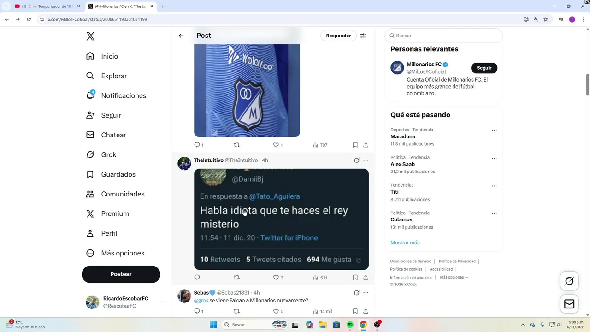
Task: Open more options for Maradona trend
Action: [494, 130]
